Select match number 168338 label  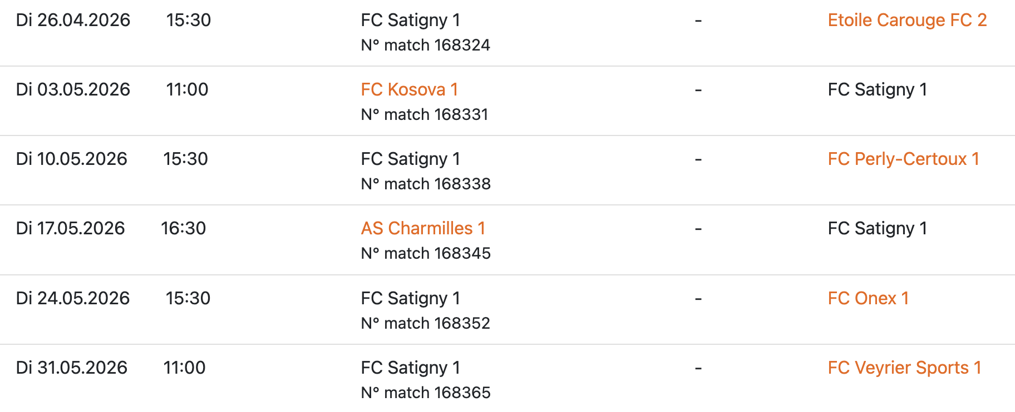[x=426, y=184]
